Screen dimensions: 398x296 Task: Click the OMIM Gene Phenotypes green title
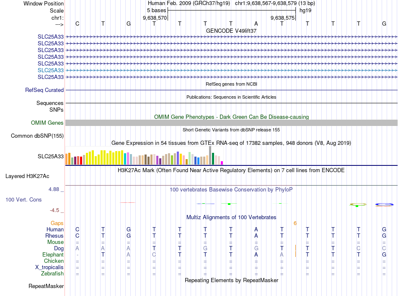point(232,117)
